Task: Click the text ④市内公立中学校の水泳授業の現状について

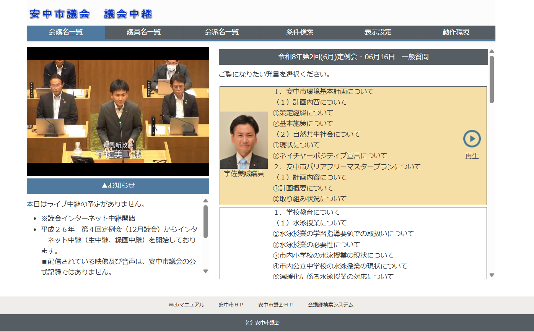Action: (x=340, y=266)
